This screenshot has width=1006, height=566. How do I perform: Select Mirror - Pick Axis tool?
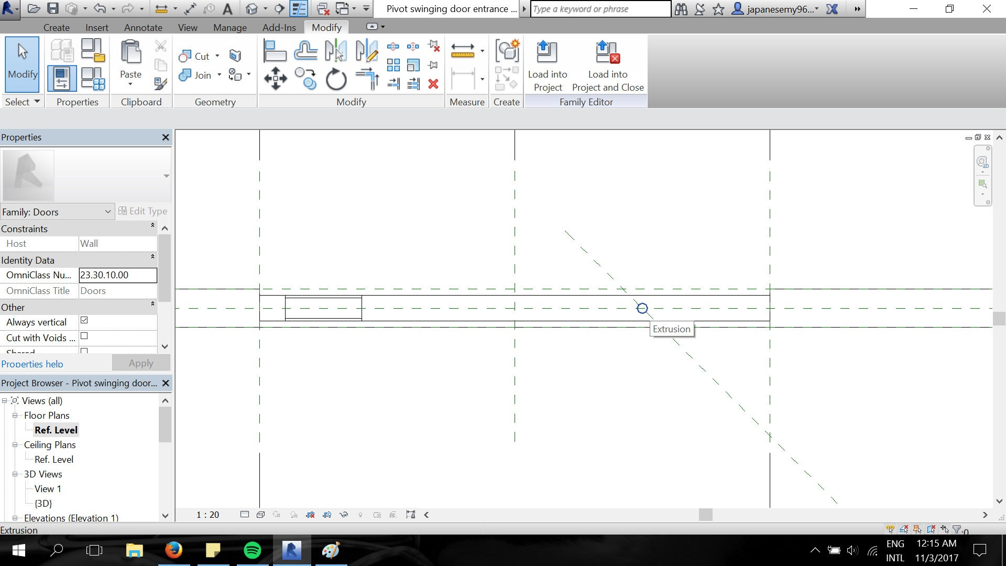336,51
